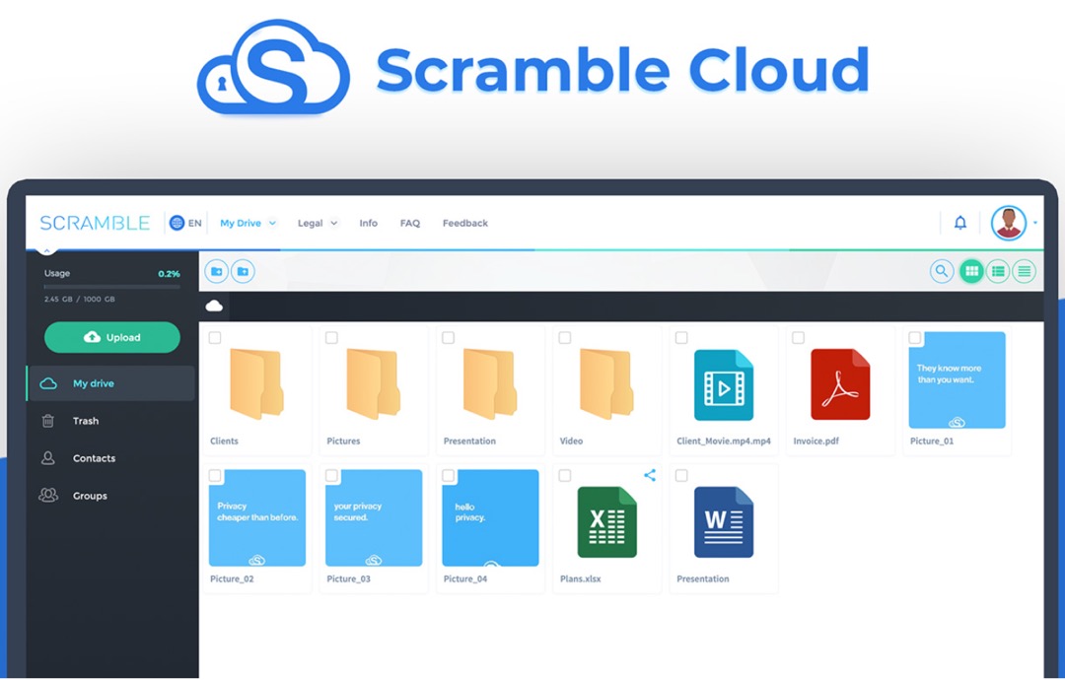Image resolution: width=1065 pixels, height=680 pixels.
Task: Open the Legal menu
Action: (x=310, y=224)
